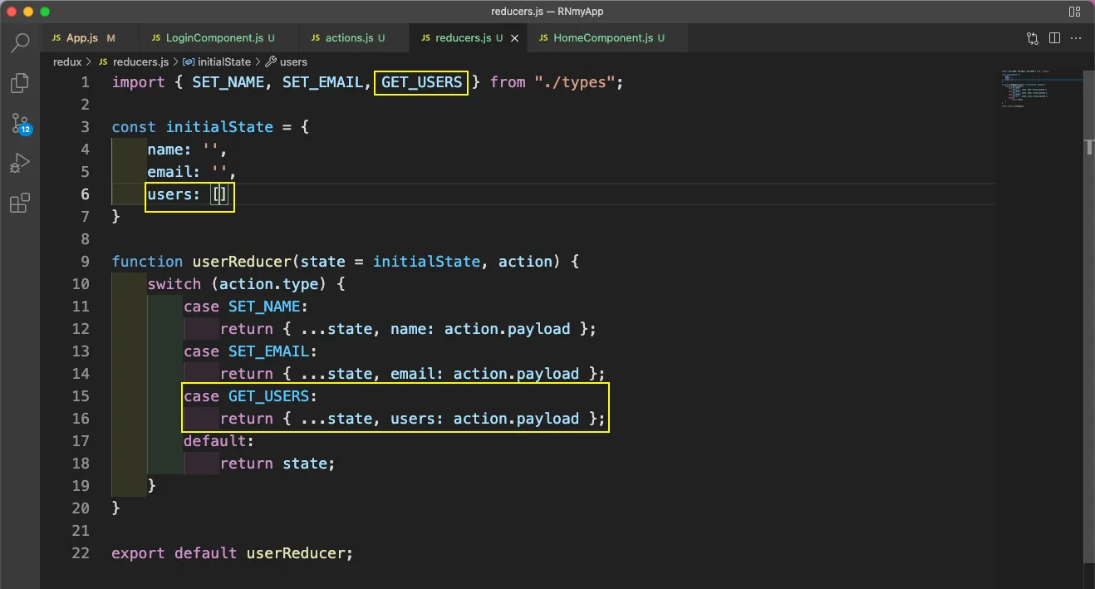Open the Search view in activity bar
Screen dimensions: 1095x589
tap(20, 42)
